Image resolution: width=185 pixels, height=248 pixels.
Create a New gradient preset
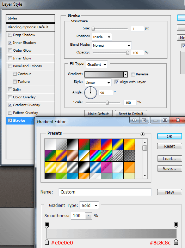(x=169, y=192)
